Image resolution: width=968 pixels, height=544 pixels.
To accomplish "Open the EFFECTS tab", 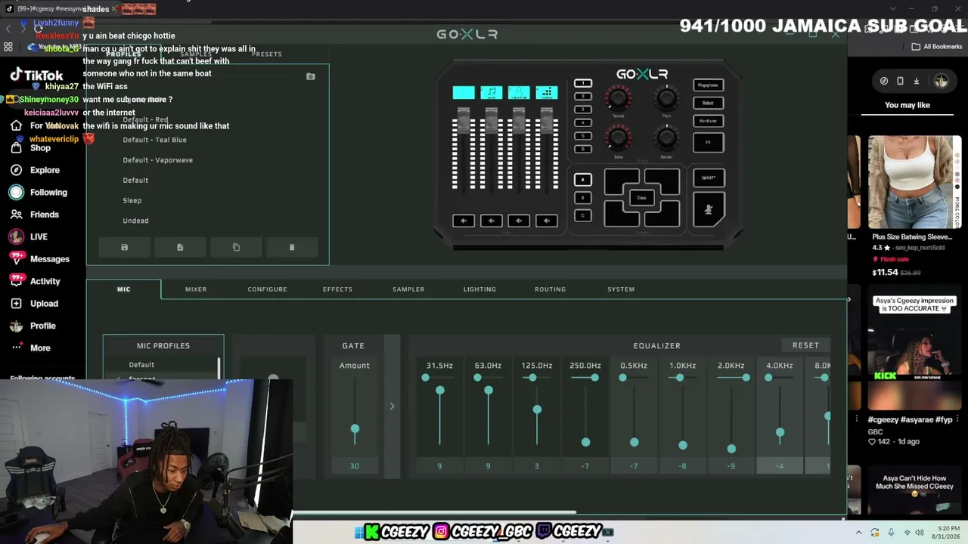I will (337, 289).
